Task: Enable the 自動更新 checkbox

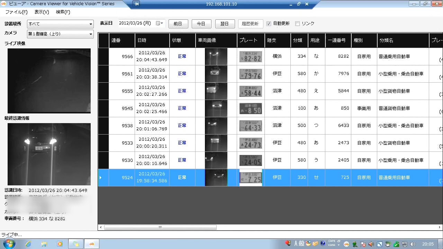Action: tap(269, 24)
